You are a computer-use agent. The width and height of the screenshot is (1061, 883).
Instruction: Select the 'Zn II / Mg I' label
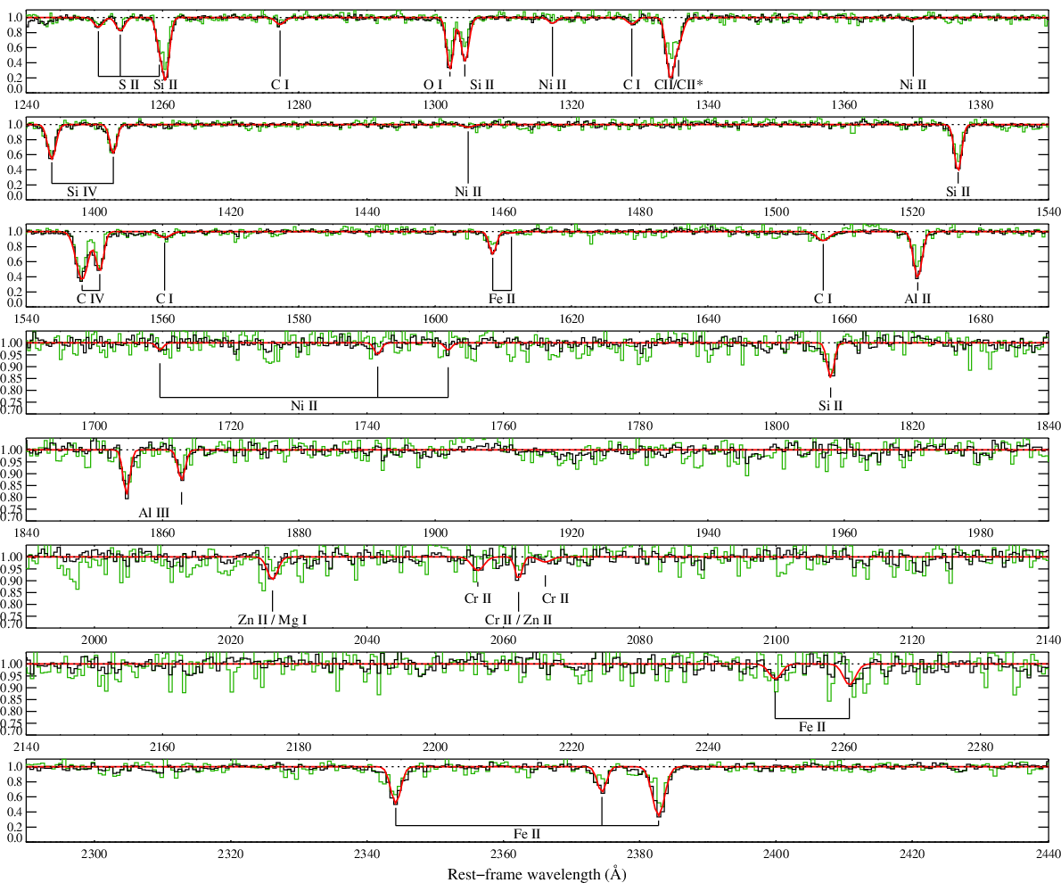pos(272,620)
